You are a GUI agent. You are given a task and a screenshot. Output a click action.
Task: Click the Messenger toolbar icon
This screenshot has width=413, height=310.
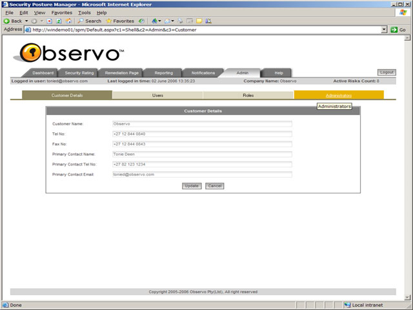tap(208, 21)
